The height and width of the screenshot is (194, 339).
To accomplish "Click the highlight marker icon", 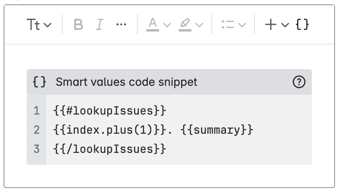I will point(185,24).
